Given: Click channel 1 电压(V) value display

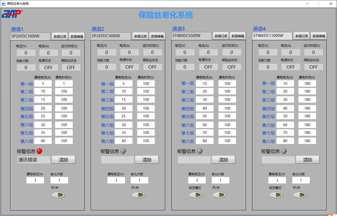Looking at the screenshot, I should pyautogui.click(x=26, y=53).
